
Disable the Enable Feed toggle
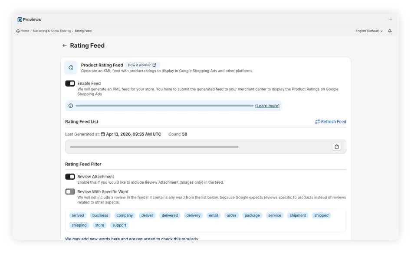69,83
